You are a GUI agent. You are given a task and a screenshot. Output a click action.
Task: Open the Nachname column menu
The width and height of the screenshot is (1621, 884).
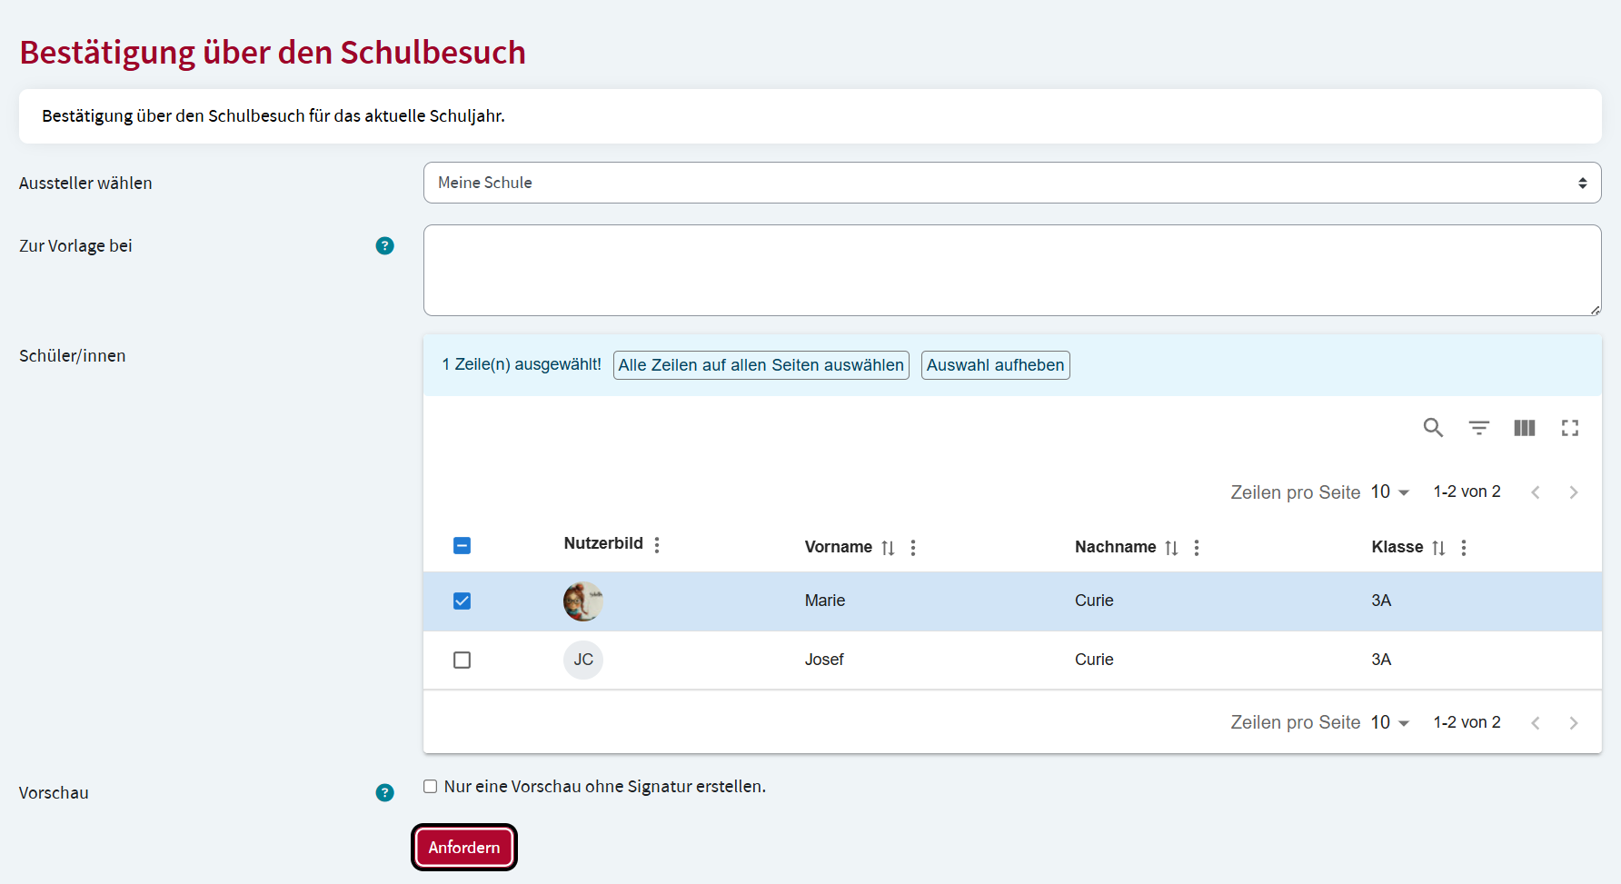(x=1196, y=547)
